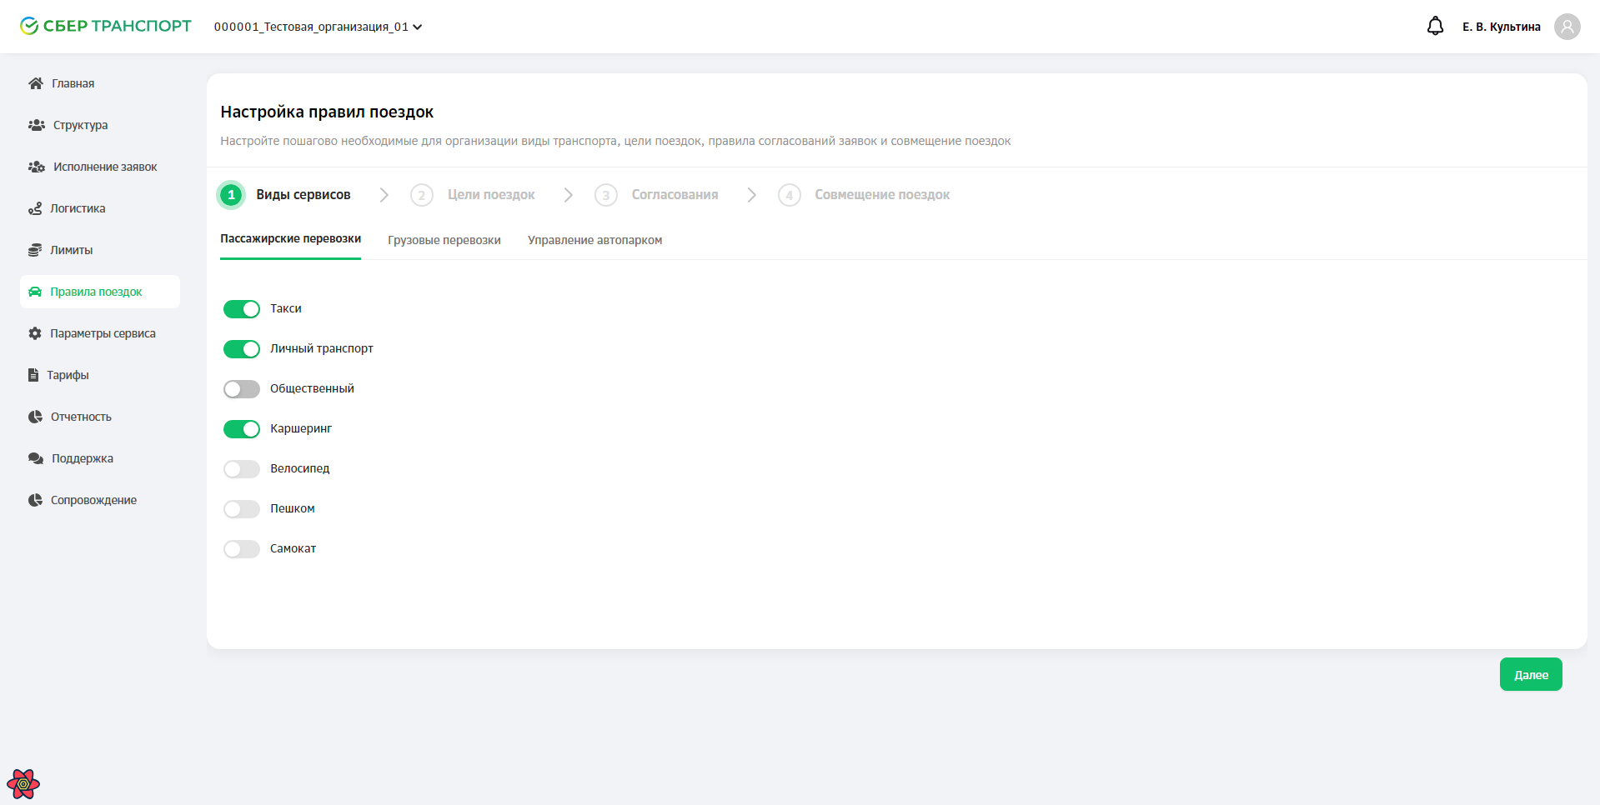Select the Пассажирские перевозки tab
This screenshot has width=1600, height=805.
click(290, 239)
